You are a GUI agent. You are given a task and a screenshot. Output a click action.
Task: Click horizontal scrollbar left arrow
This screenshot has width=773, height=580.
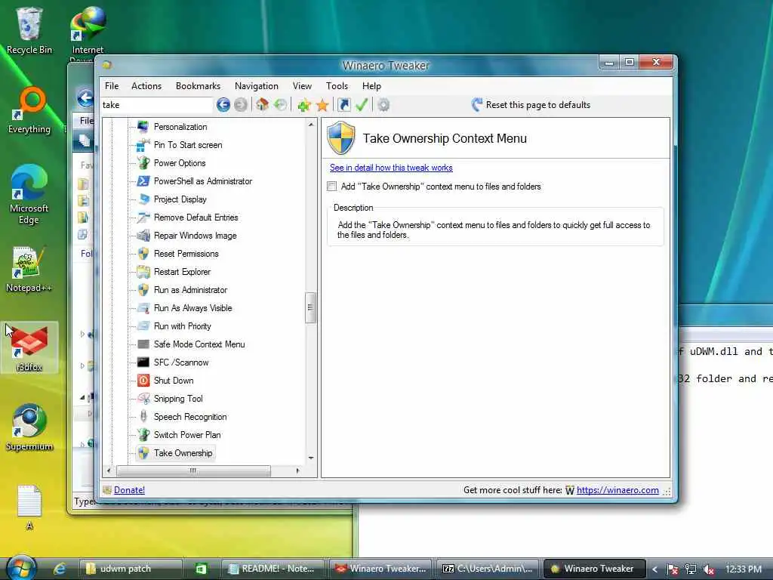coord(109,471)
